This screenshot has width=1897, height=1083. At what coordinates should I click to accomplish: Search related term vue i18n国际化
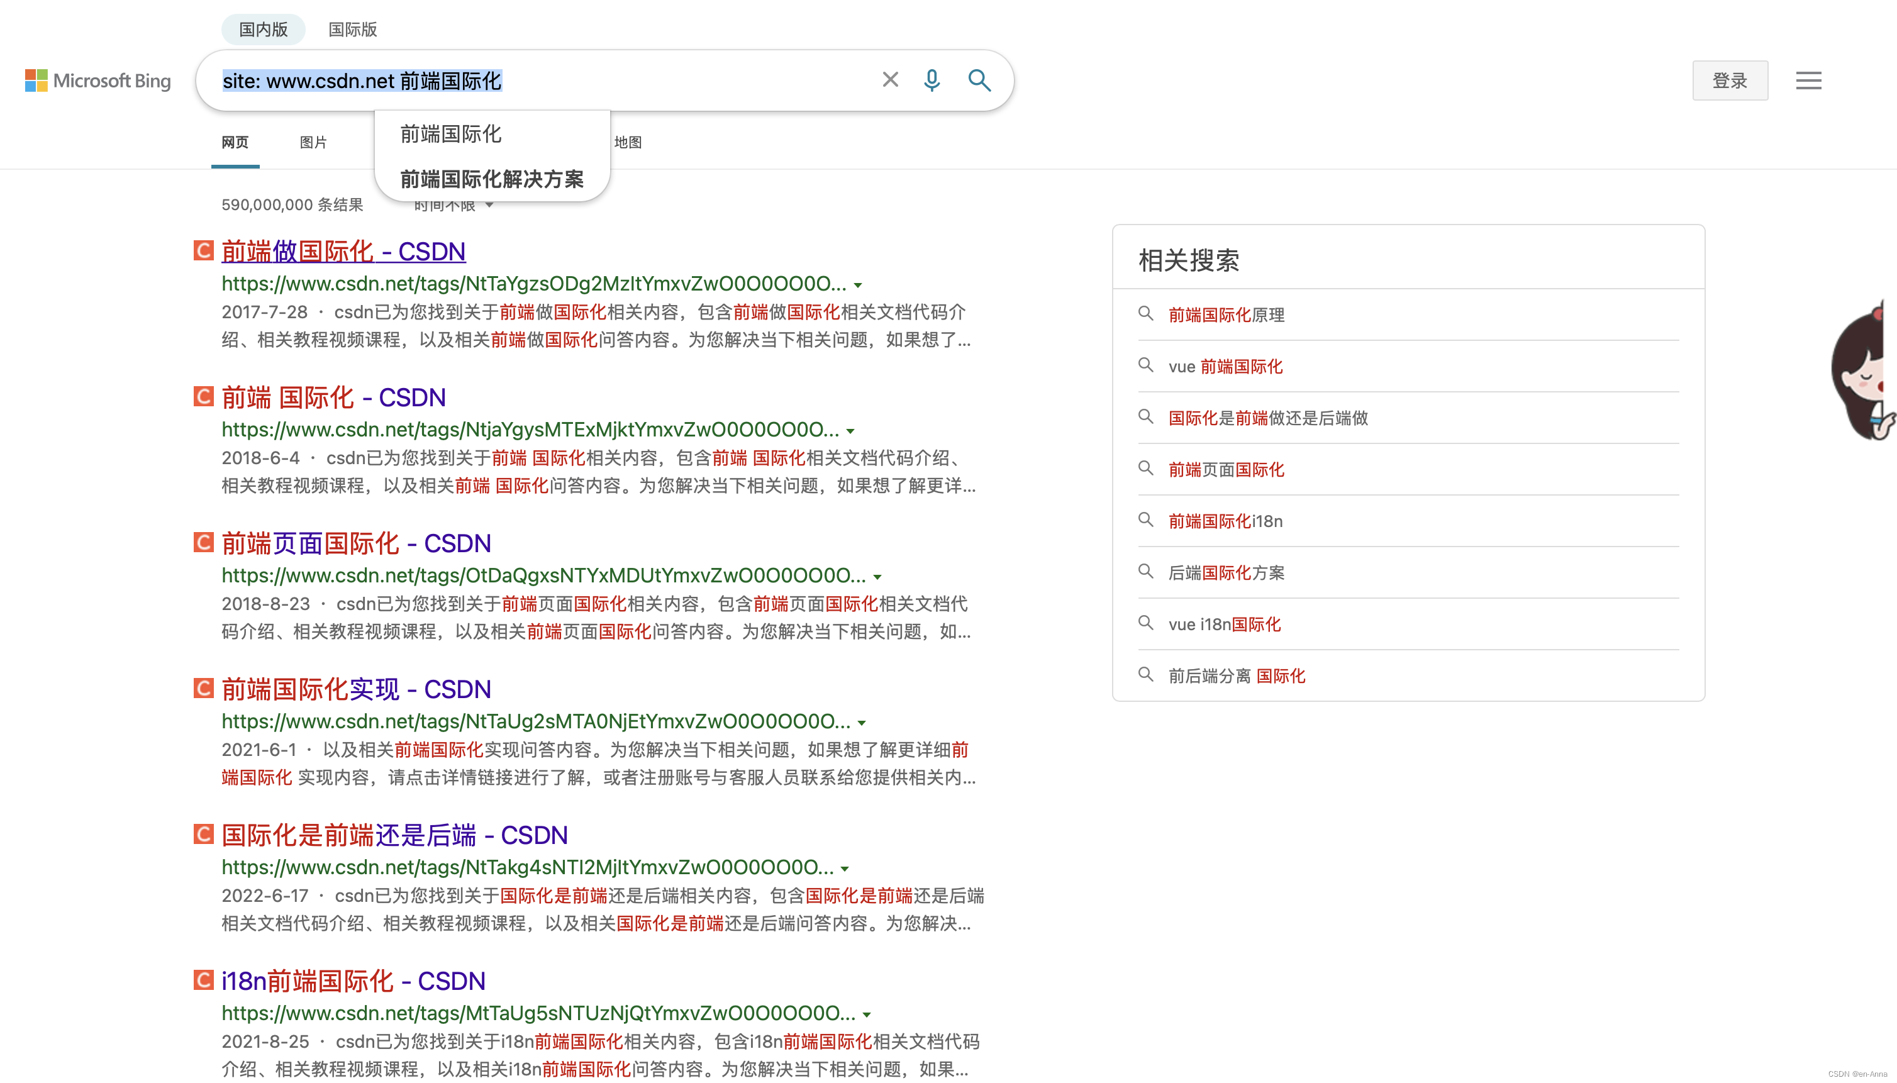coord(1225,623)
